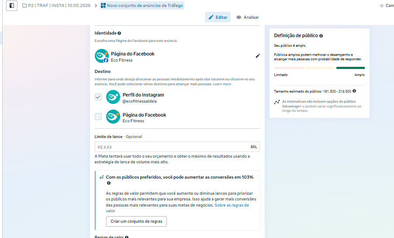Image resolution: width=394 pixels, height=238 pixels.
Task: Click the Advantage+ estimates graph icon
Action: pyautogui.click(x=276, y=102)
